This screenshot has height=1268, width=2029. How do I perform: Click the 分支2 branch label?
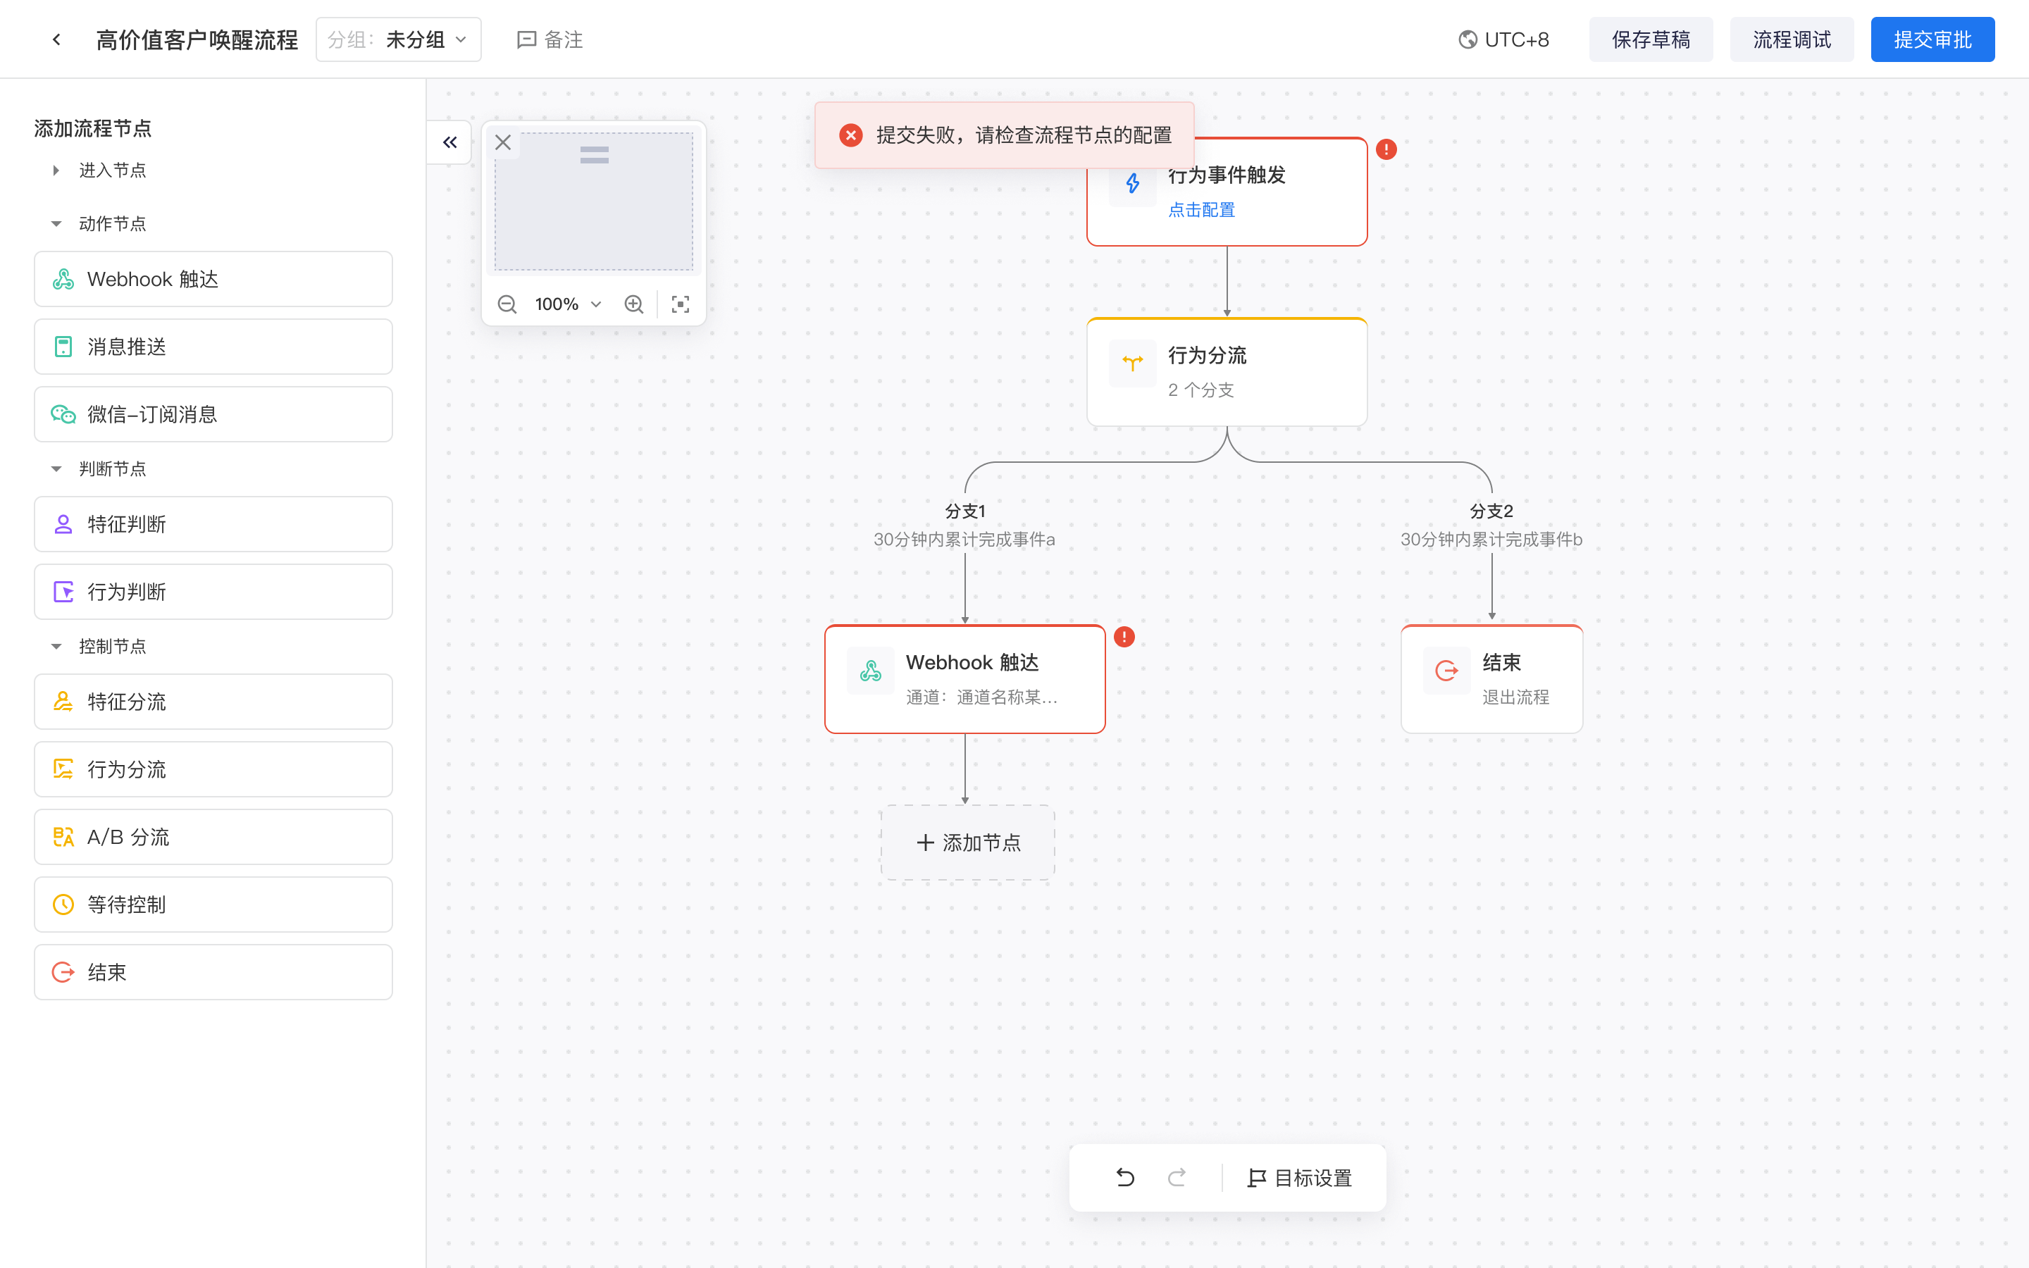1491,511
